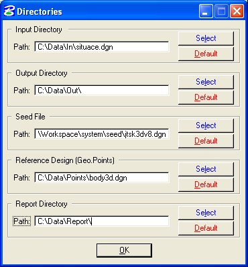The width and height of the screenshot is (248, 267).
Task: Select the Input Directory path
Action: coord(206,38)
